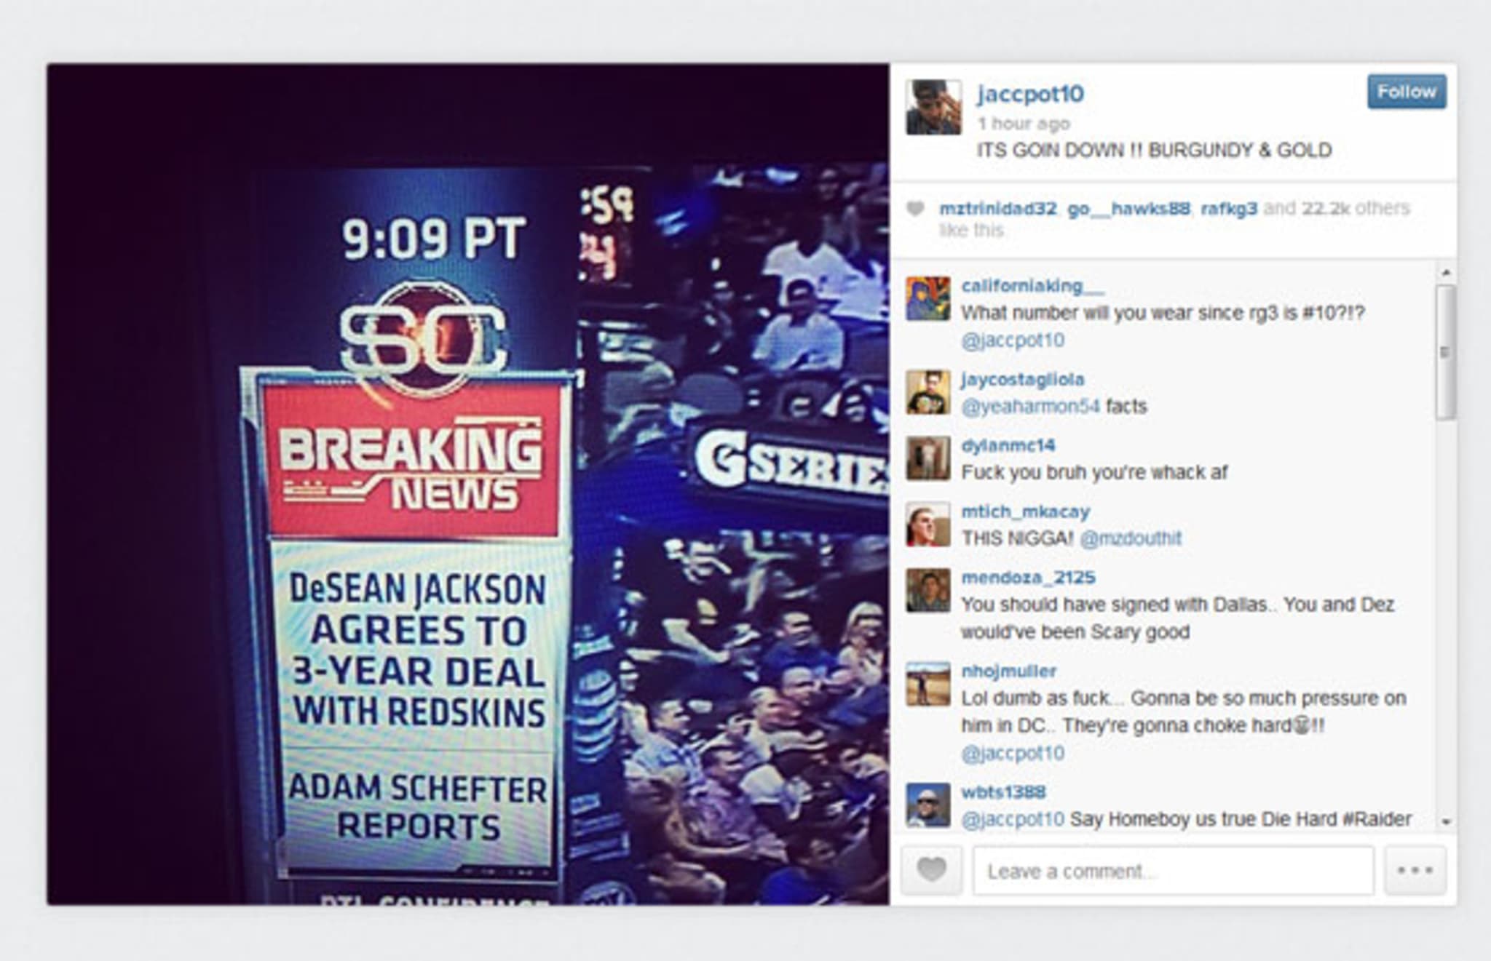Open the three-dots more options button
The width and height of the screenshot is (1491, 961).
click(1415, 870)
